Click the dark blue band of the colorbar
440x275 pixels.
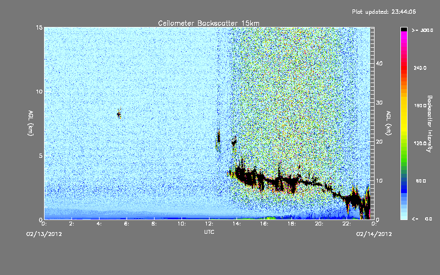tap(404, 186)
